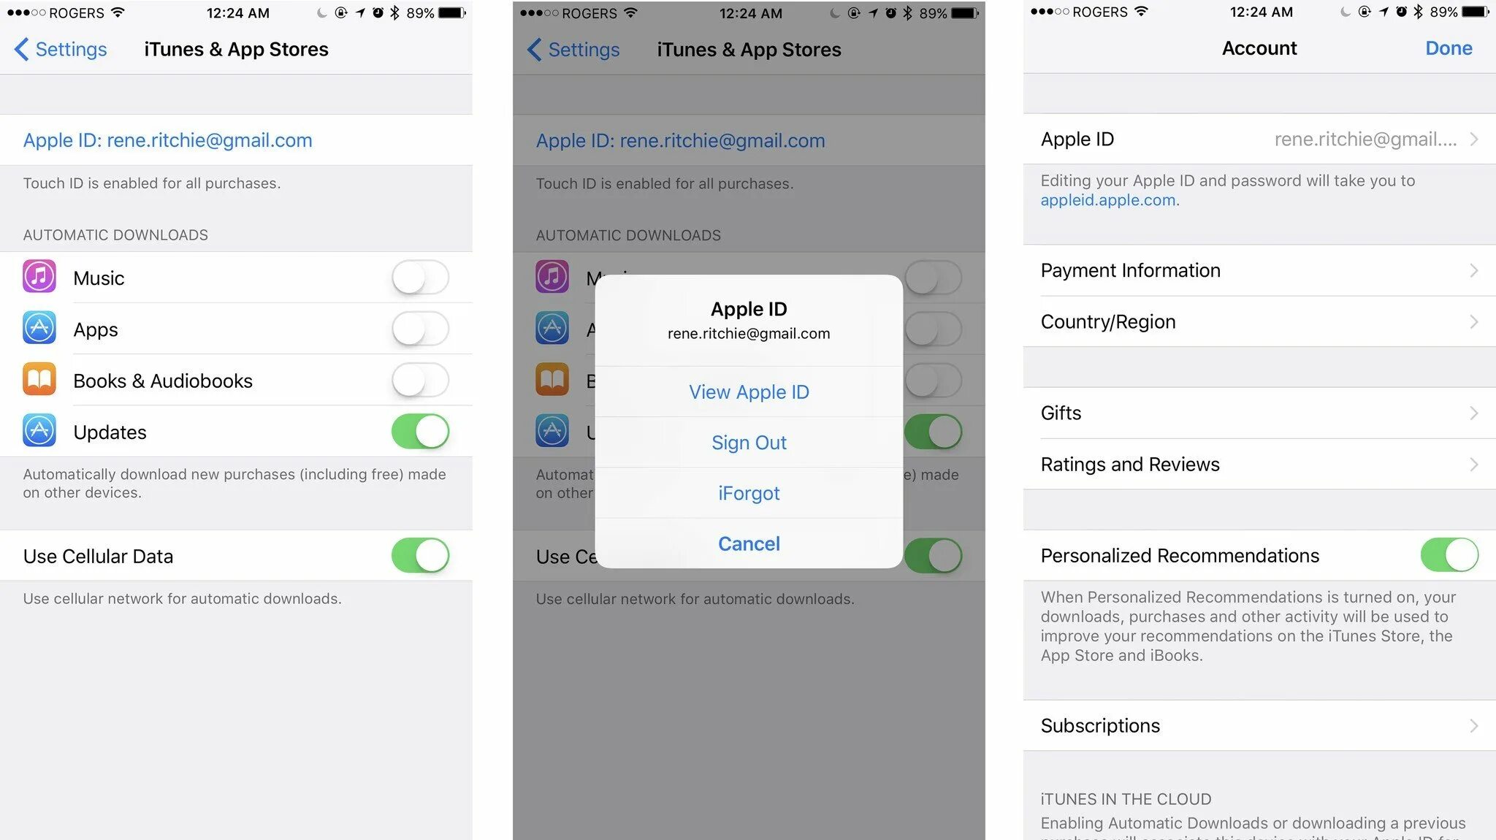
Task: Tap the iForgot link in dialog
Action: [x=748, y=493]
